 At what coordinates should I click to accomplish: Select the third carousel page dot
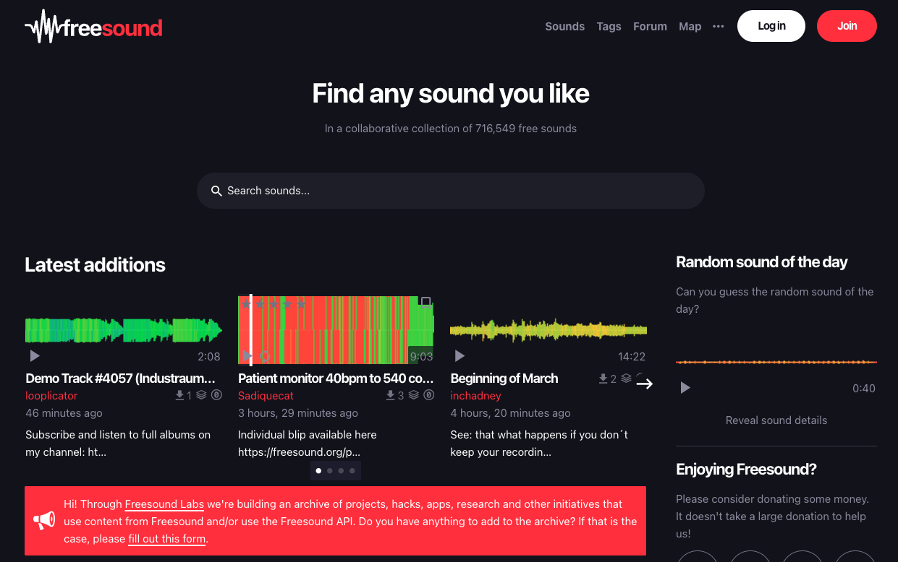[x=341, y=471]
